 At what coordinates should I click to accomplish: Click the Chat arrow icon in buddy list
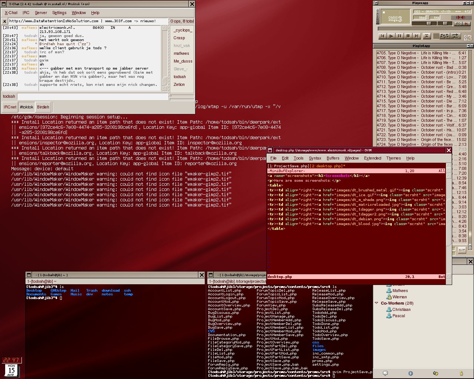[435, 373]
